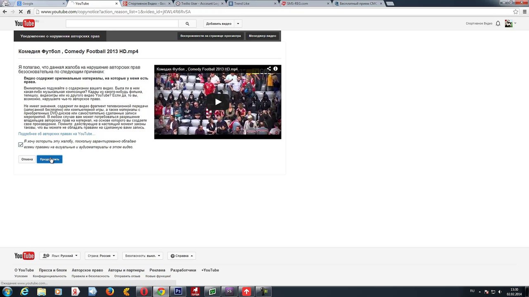Switch to the Trend Like tab
Viewport: 529px width, 297px height.
point(253,3)
